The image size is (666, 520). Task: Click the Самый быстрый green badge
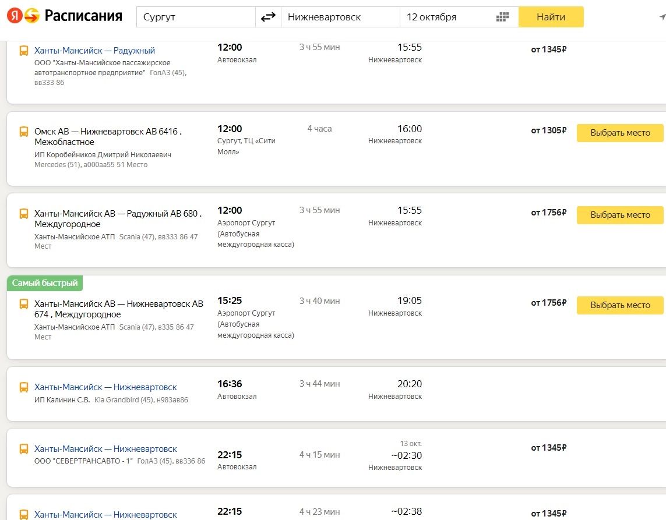45,283
